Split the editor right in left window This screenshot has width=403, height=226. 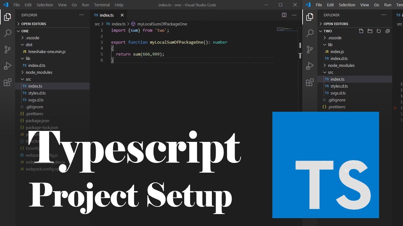284,15
